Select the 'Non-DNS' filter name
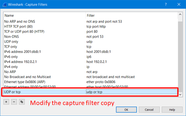 pos(12,36)
